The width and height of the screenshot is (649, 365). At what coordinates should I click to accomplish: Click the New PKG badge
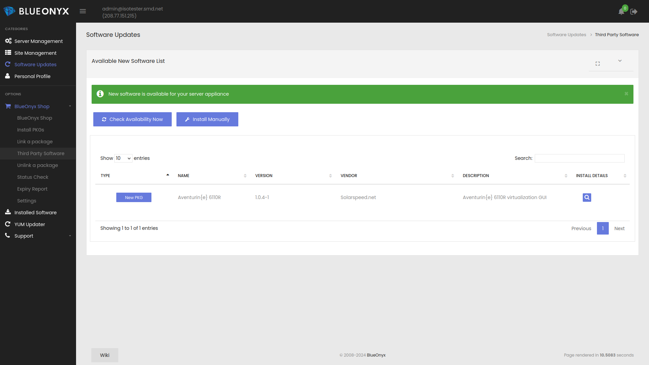tap(134, 197)
